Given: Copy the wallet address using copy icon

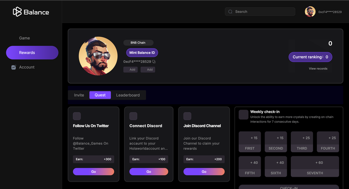Looking at the screenshot, I should (x=154, y=62).
